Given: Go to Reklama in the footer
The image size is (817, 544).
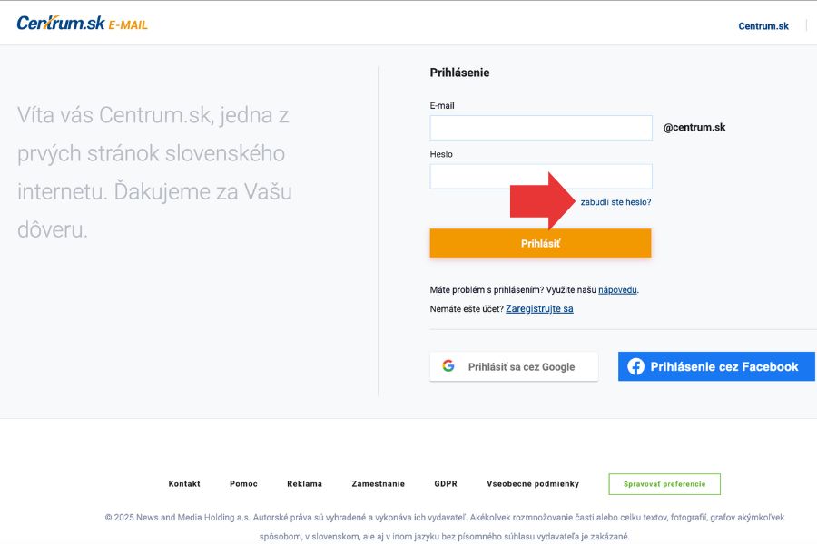Looking at the screenshot, I should (304, 484).
